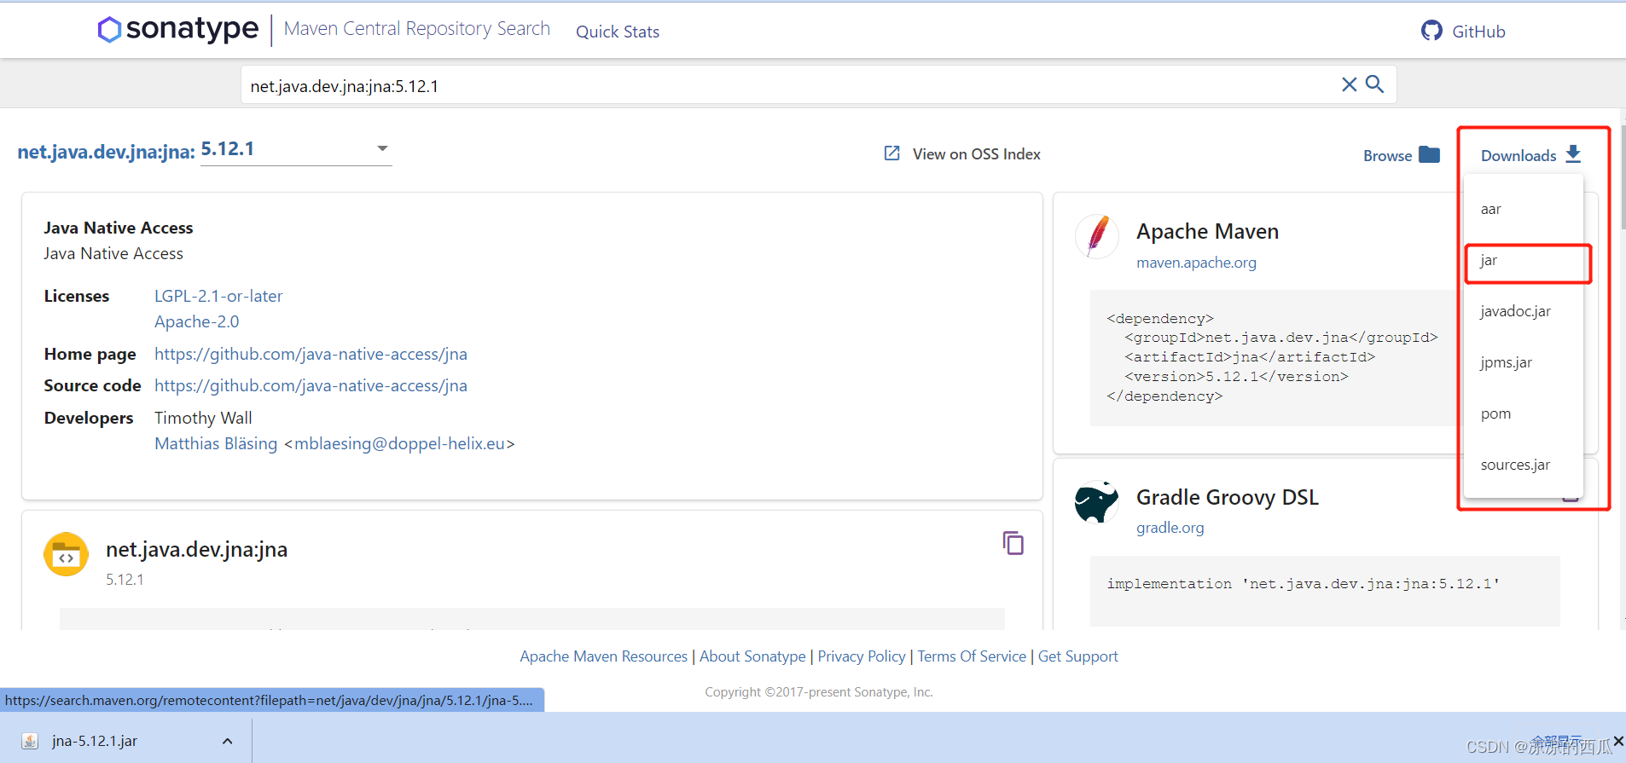Open the version 5.12.1 dropdown
The image size is (1626, 763).
coord(296,149)
